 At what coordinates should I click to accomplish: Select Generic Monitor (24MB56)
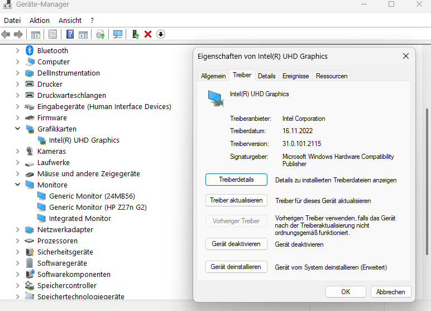[x=92, y=196]
